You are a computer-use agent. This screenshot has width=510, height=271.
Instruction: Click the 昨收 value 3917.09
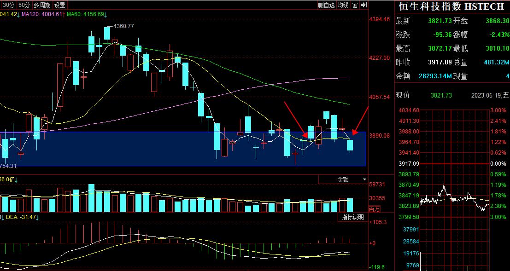coord(440,63)
